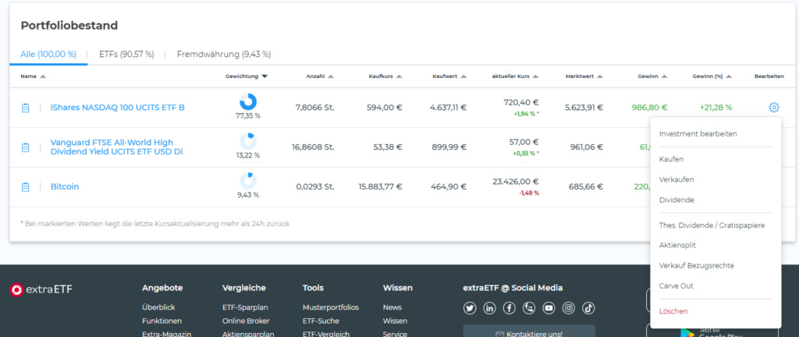
Task: Click the 899,99 € Kaufwert cell
Action: tap(449, 147)
